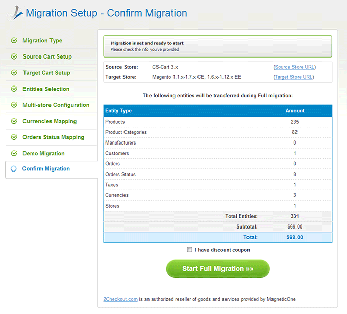Click the checkmark icon beside Demo Migration
Image resolution: width=347 pixels, height=314 pixels.
tap(14, 153)
